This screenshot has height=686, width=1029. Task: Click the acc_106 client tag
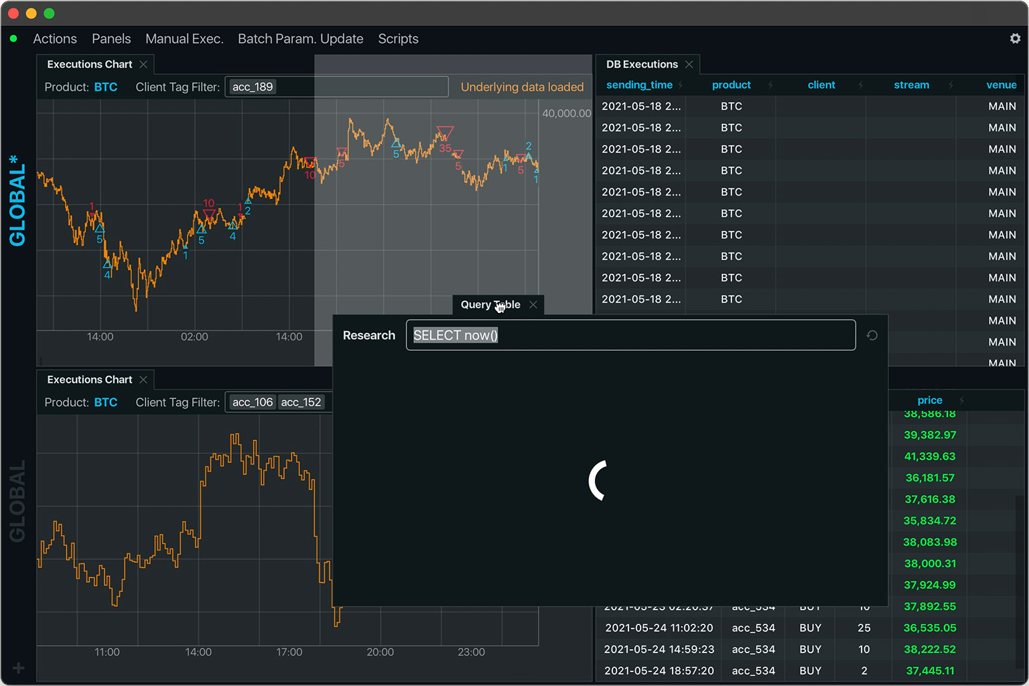pyautogui.click(x=253, y=403)
